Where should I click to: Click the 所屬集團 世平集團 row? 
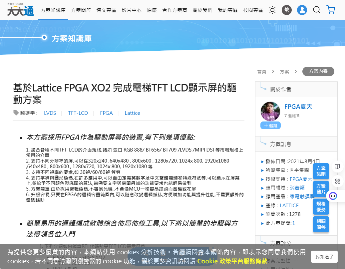coord(285,170)
